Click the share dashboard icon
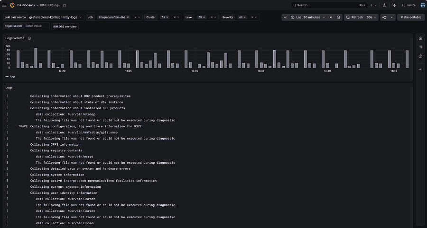The width and height of the screenshot is (427, 228). 384,18
